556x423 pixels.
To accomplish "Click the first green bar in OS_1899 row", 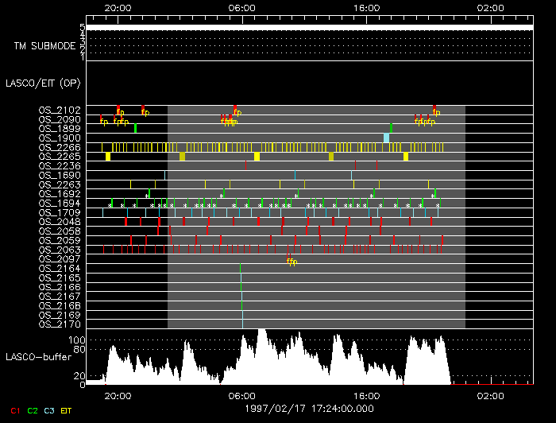I will (136, 128).
